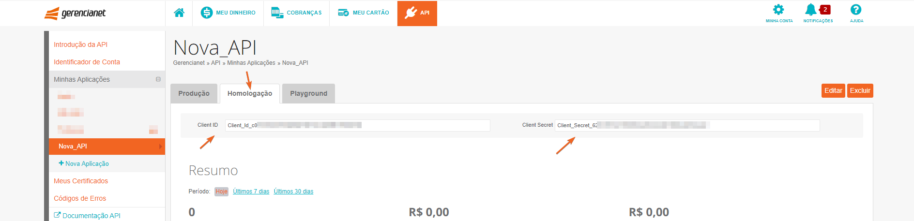Open the Notificações bell icon

click(810, 10)
